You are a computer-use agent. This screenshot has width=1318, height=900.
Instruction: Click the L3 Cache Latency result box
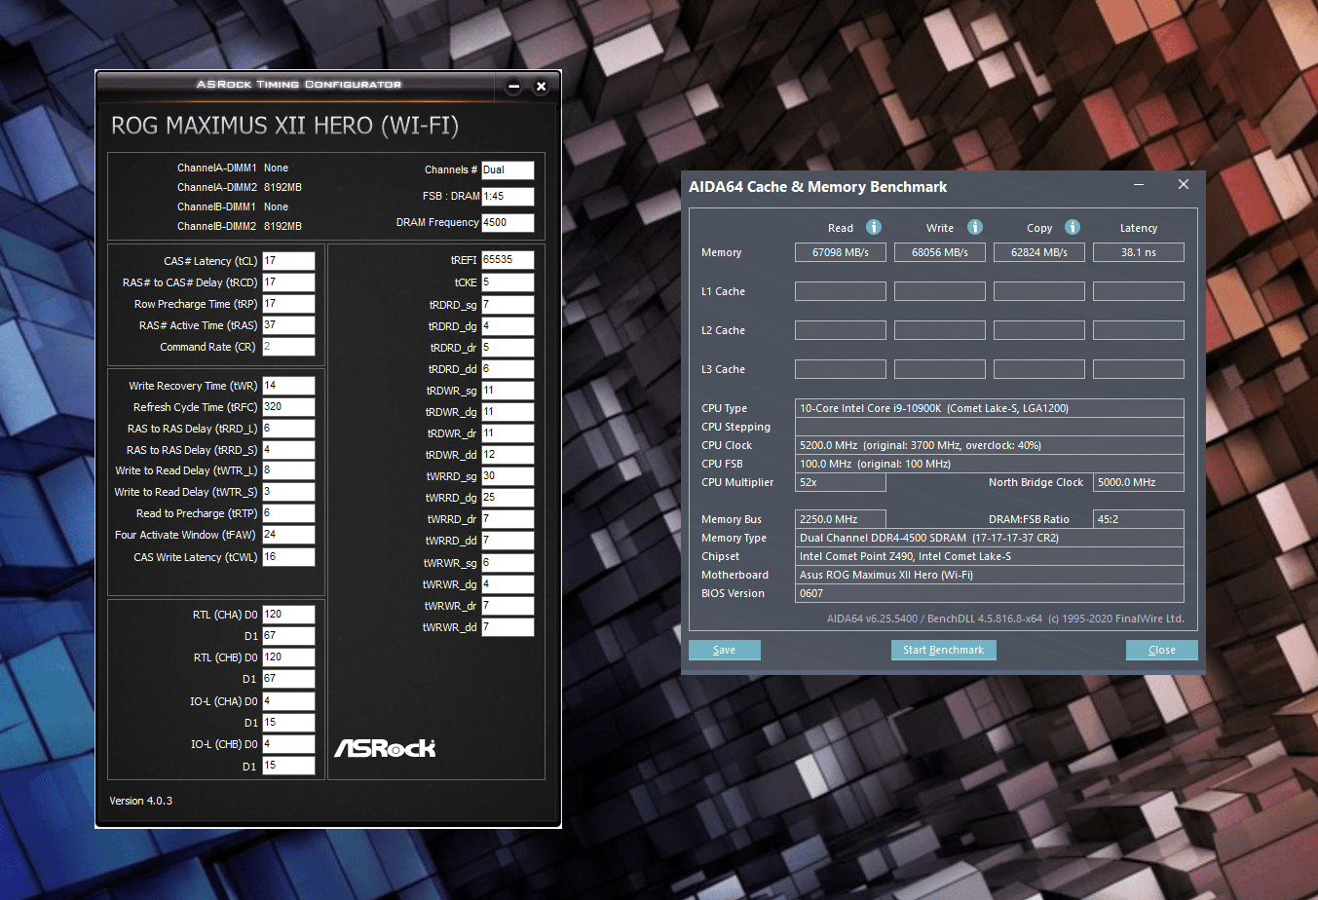tap(1139, 369)
